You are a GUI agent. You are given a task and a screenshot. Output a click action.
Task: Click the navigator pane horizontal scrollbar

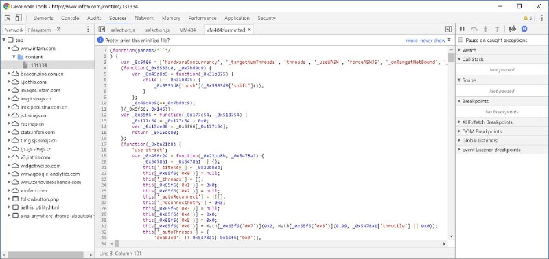(45, 255)
